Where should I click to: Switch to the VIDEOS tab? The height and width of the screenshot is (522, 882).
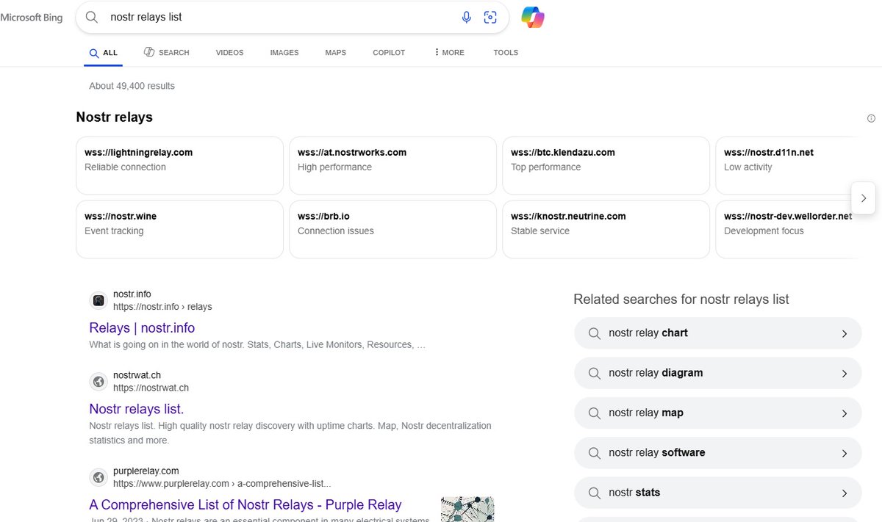pos(229,53)
